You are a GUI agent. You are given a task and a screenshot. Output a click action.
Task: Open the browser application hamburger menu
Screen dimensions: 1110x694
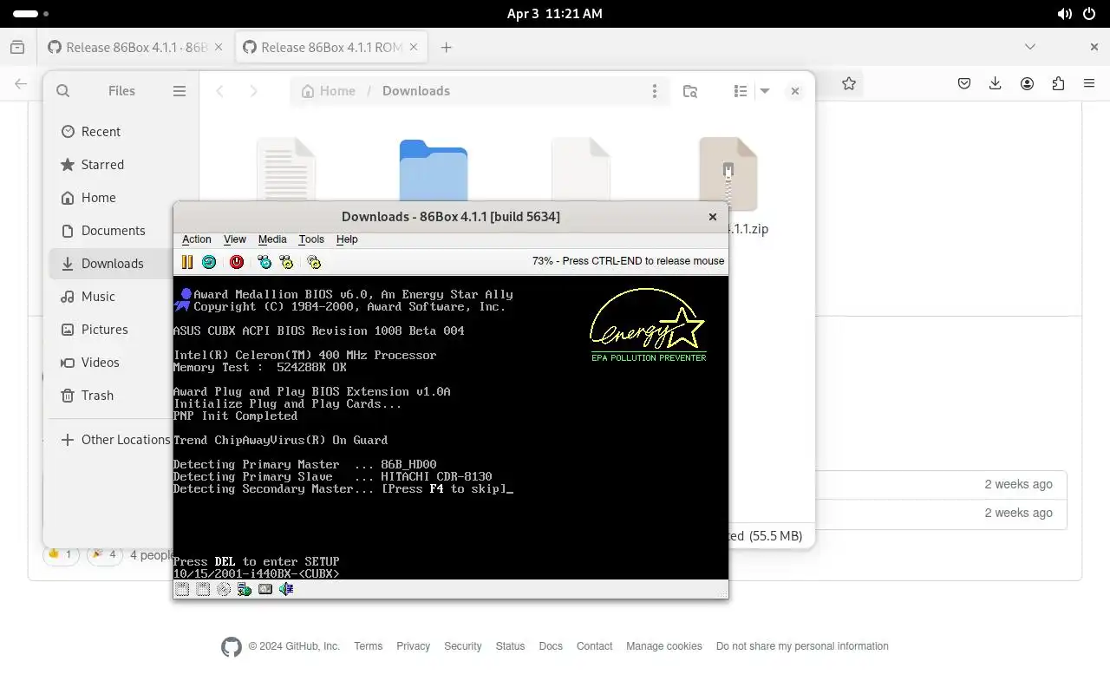pyautogui.click(x=1089, y=83)
